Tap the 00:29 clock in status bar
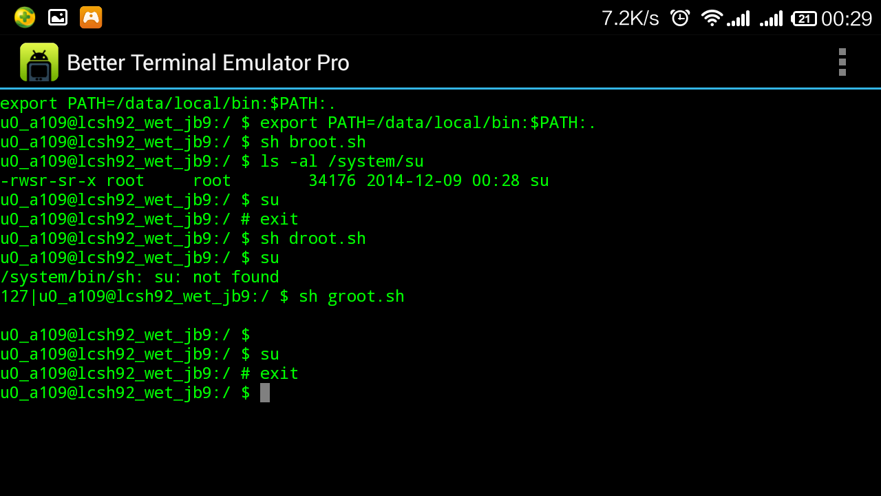The height and width of the screenshot is (496, 881). tap(847, 19)
